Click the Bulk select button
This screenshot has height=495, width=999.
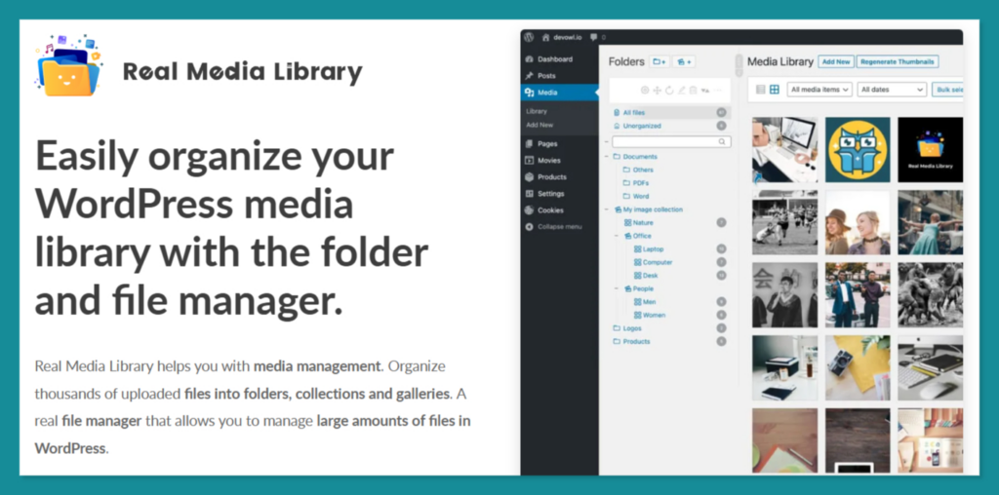tap(948, 90)
